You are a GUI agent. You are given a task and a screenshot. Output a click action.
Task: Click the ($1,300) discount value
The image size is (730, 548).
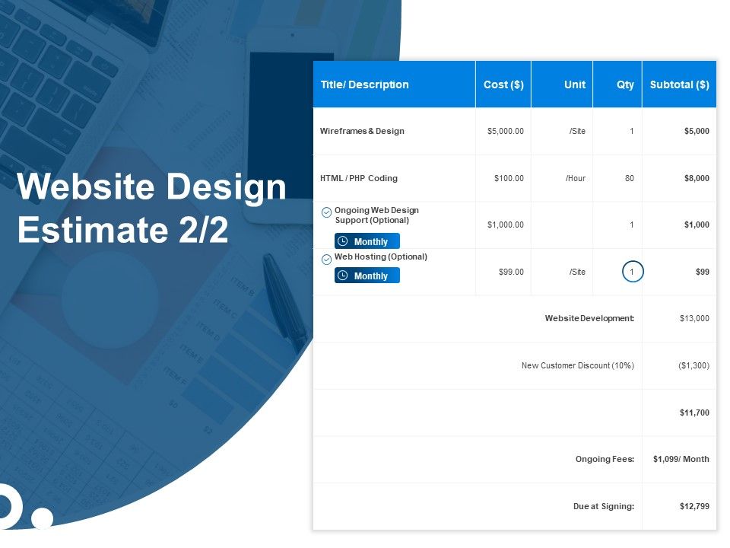tap(693, 365)
